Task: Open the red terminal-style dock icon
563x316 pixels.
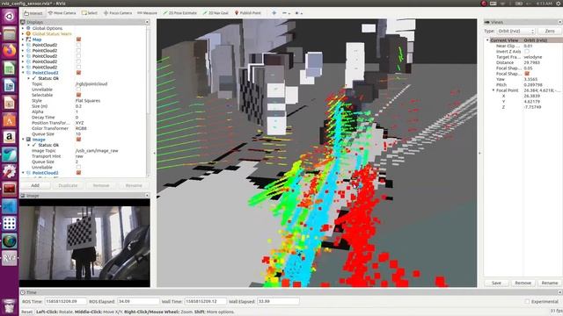Action: [10, 189]
